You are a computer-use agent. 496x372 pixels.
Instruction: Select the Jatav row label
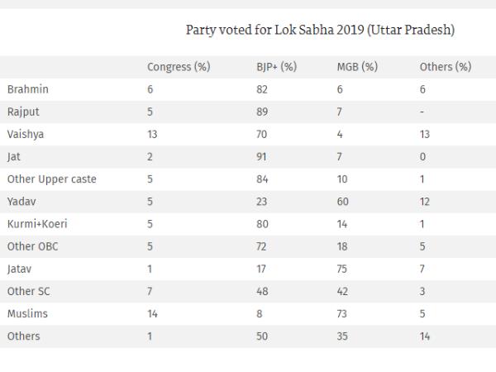pyautogui.click(x=20, y=269)
